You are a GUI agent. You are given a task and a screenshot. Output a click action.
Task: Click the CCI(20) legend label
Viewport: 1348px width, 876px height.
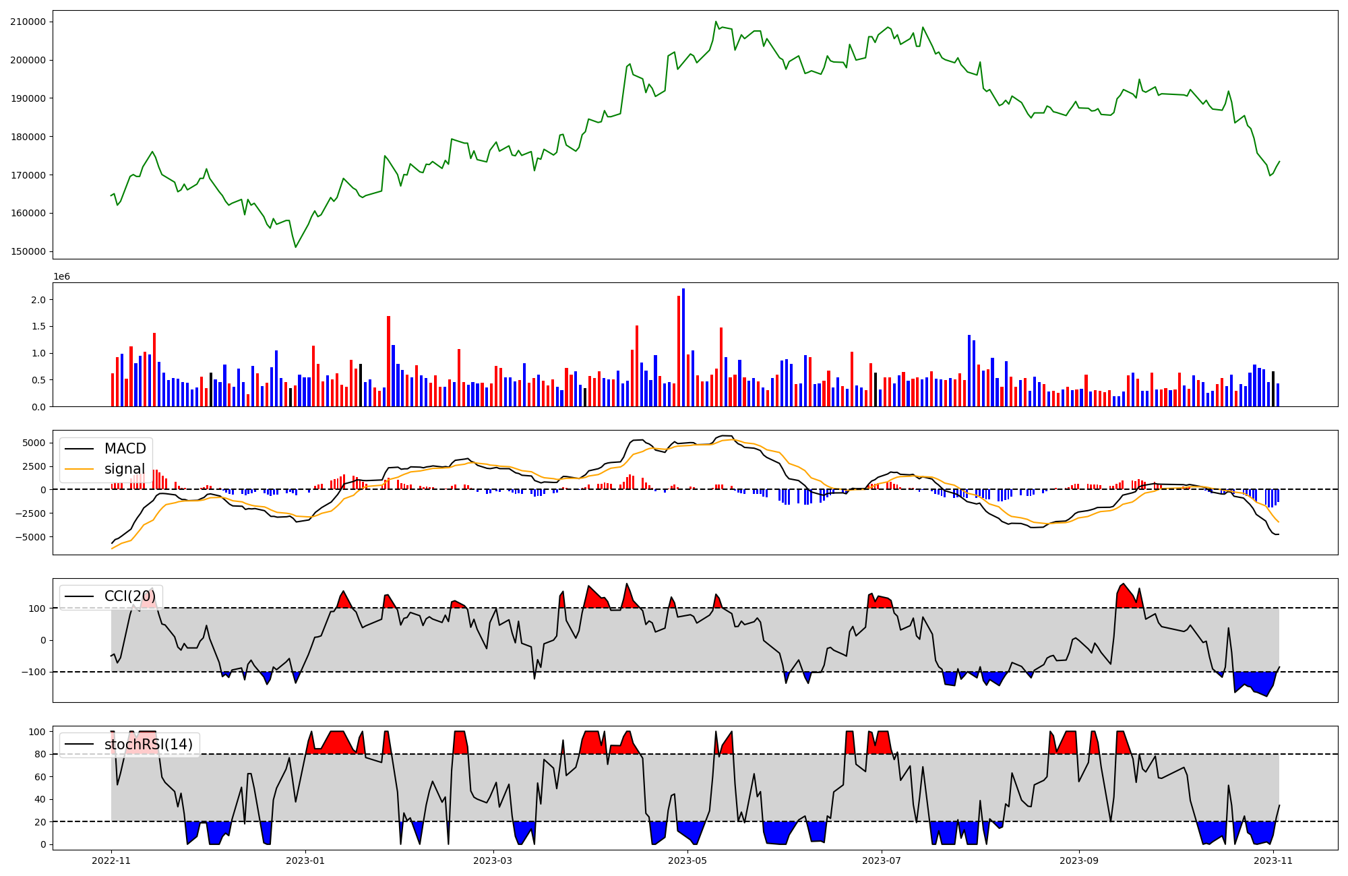129,596
